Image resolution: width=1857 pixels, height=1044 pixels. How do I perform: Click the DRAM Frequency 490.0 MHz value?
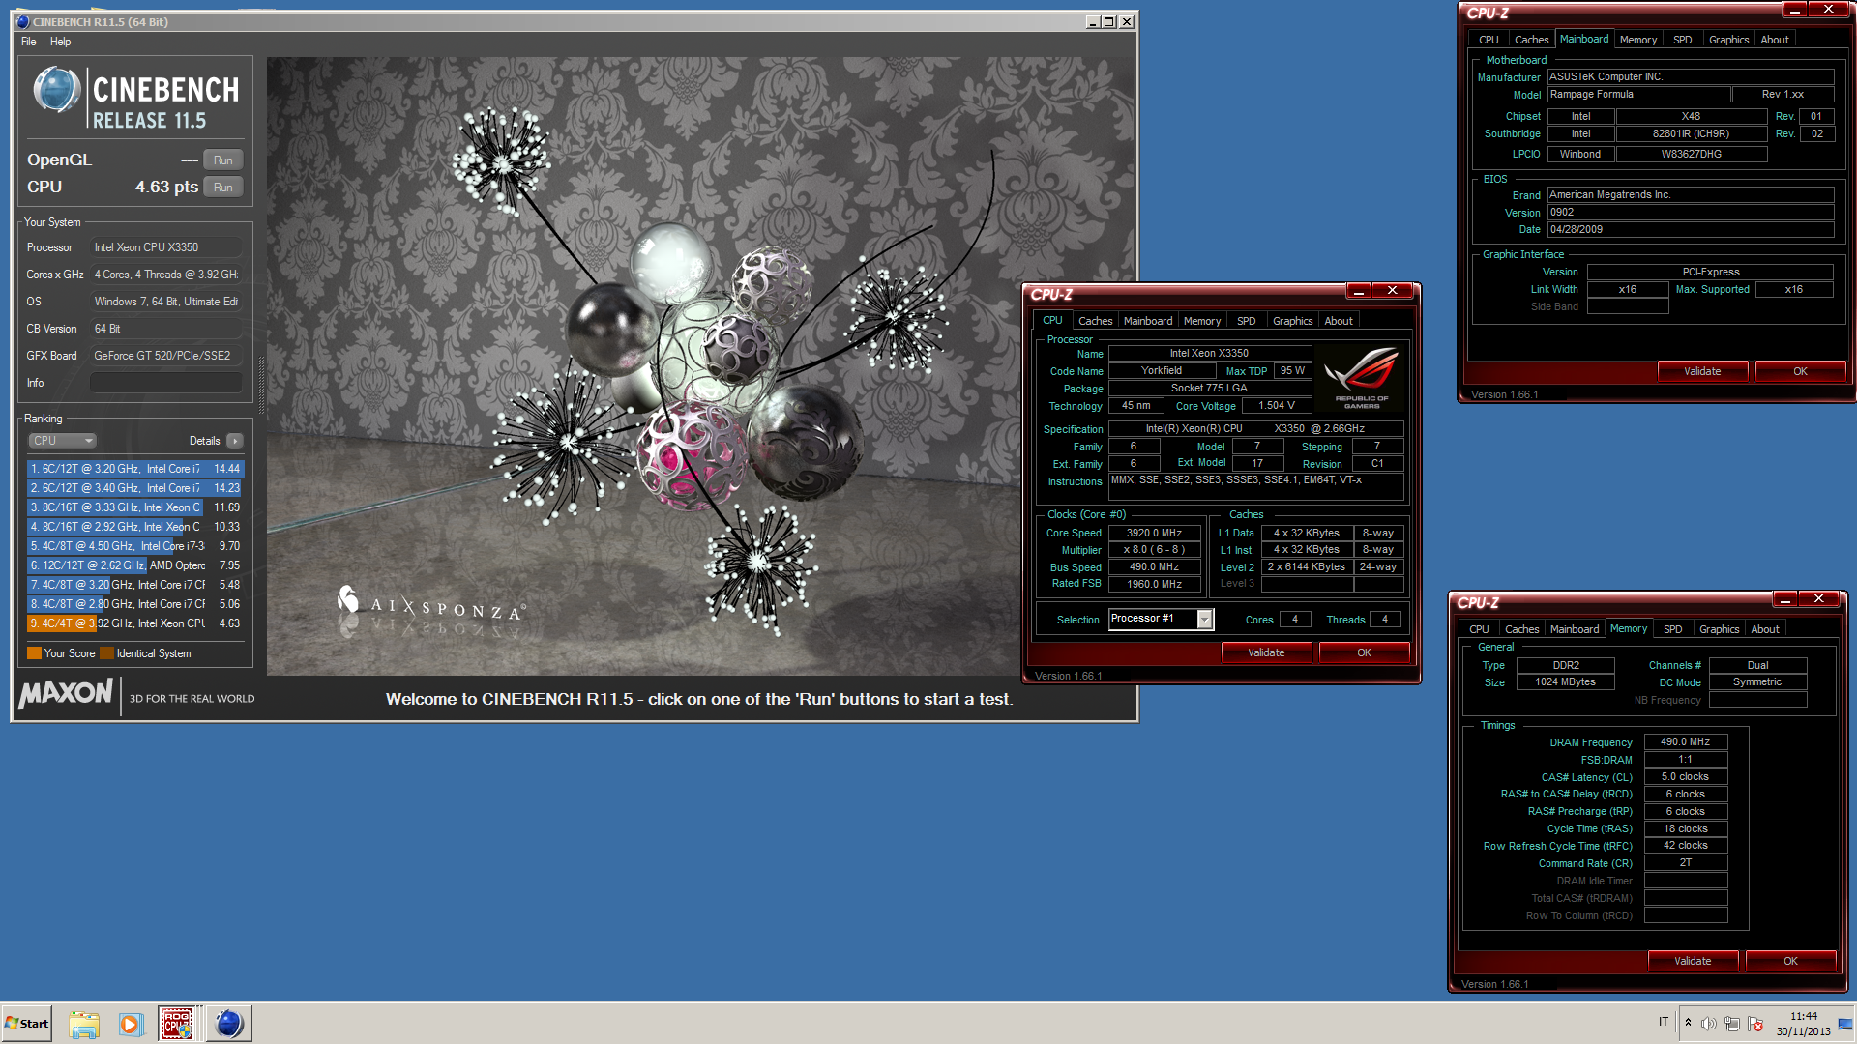coord(1685,741)
